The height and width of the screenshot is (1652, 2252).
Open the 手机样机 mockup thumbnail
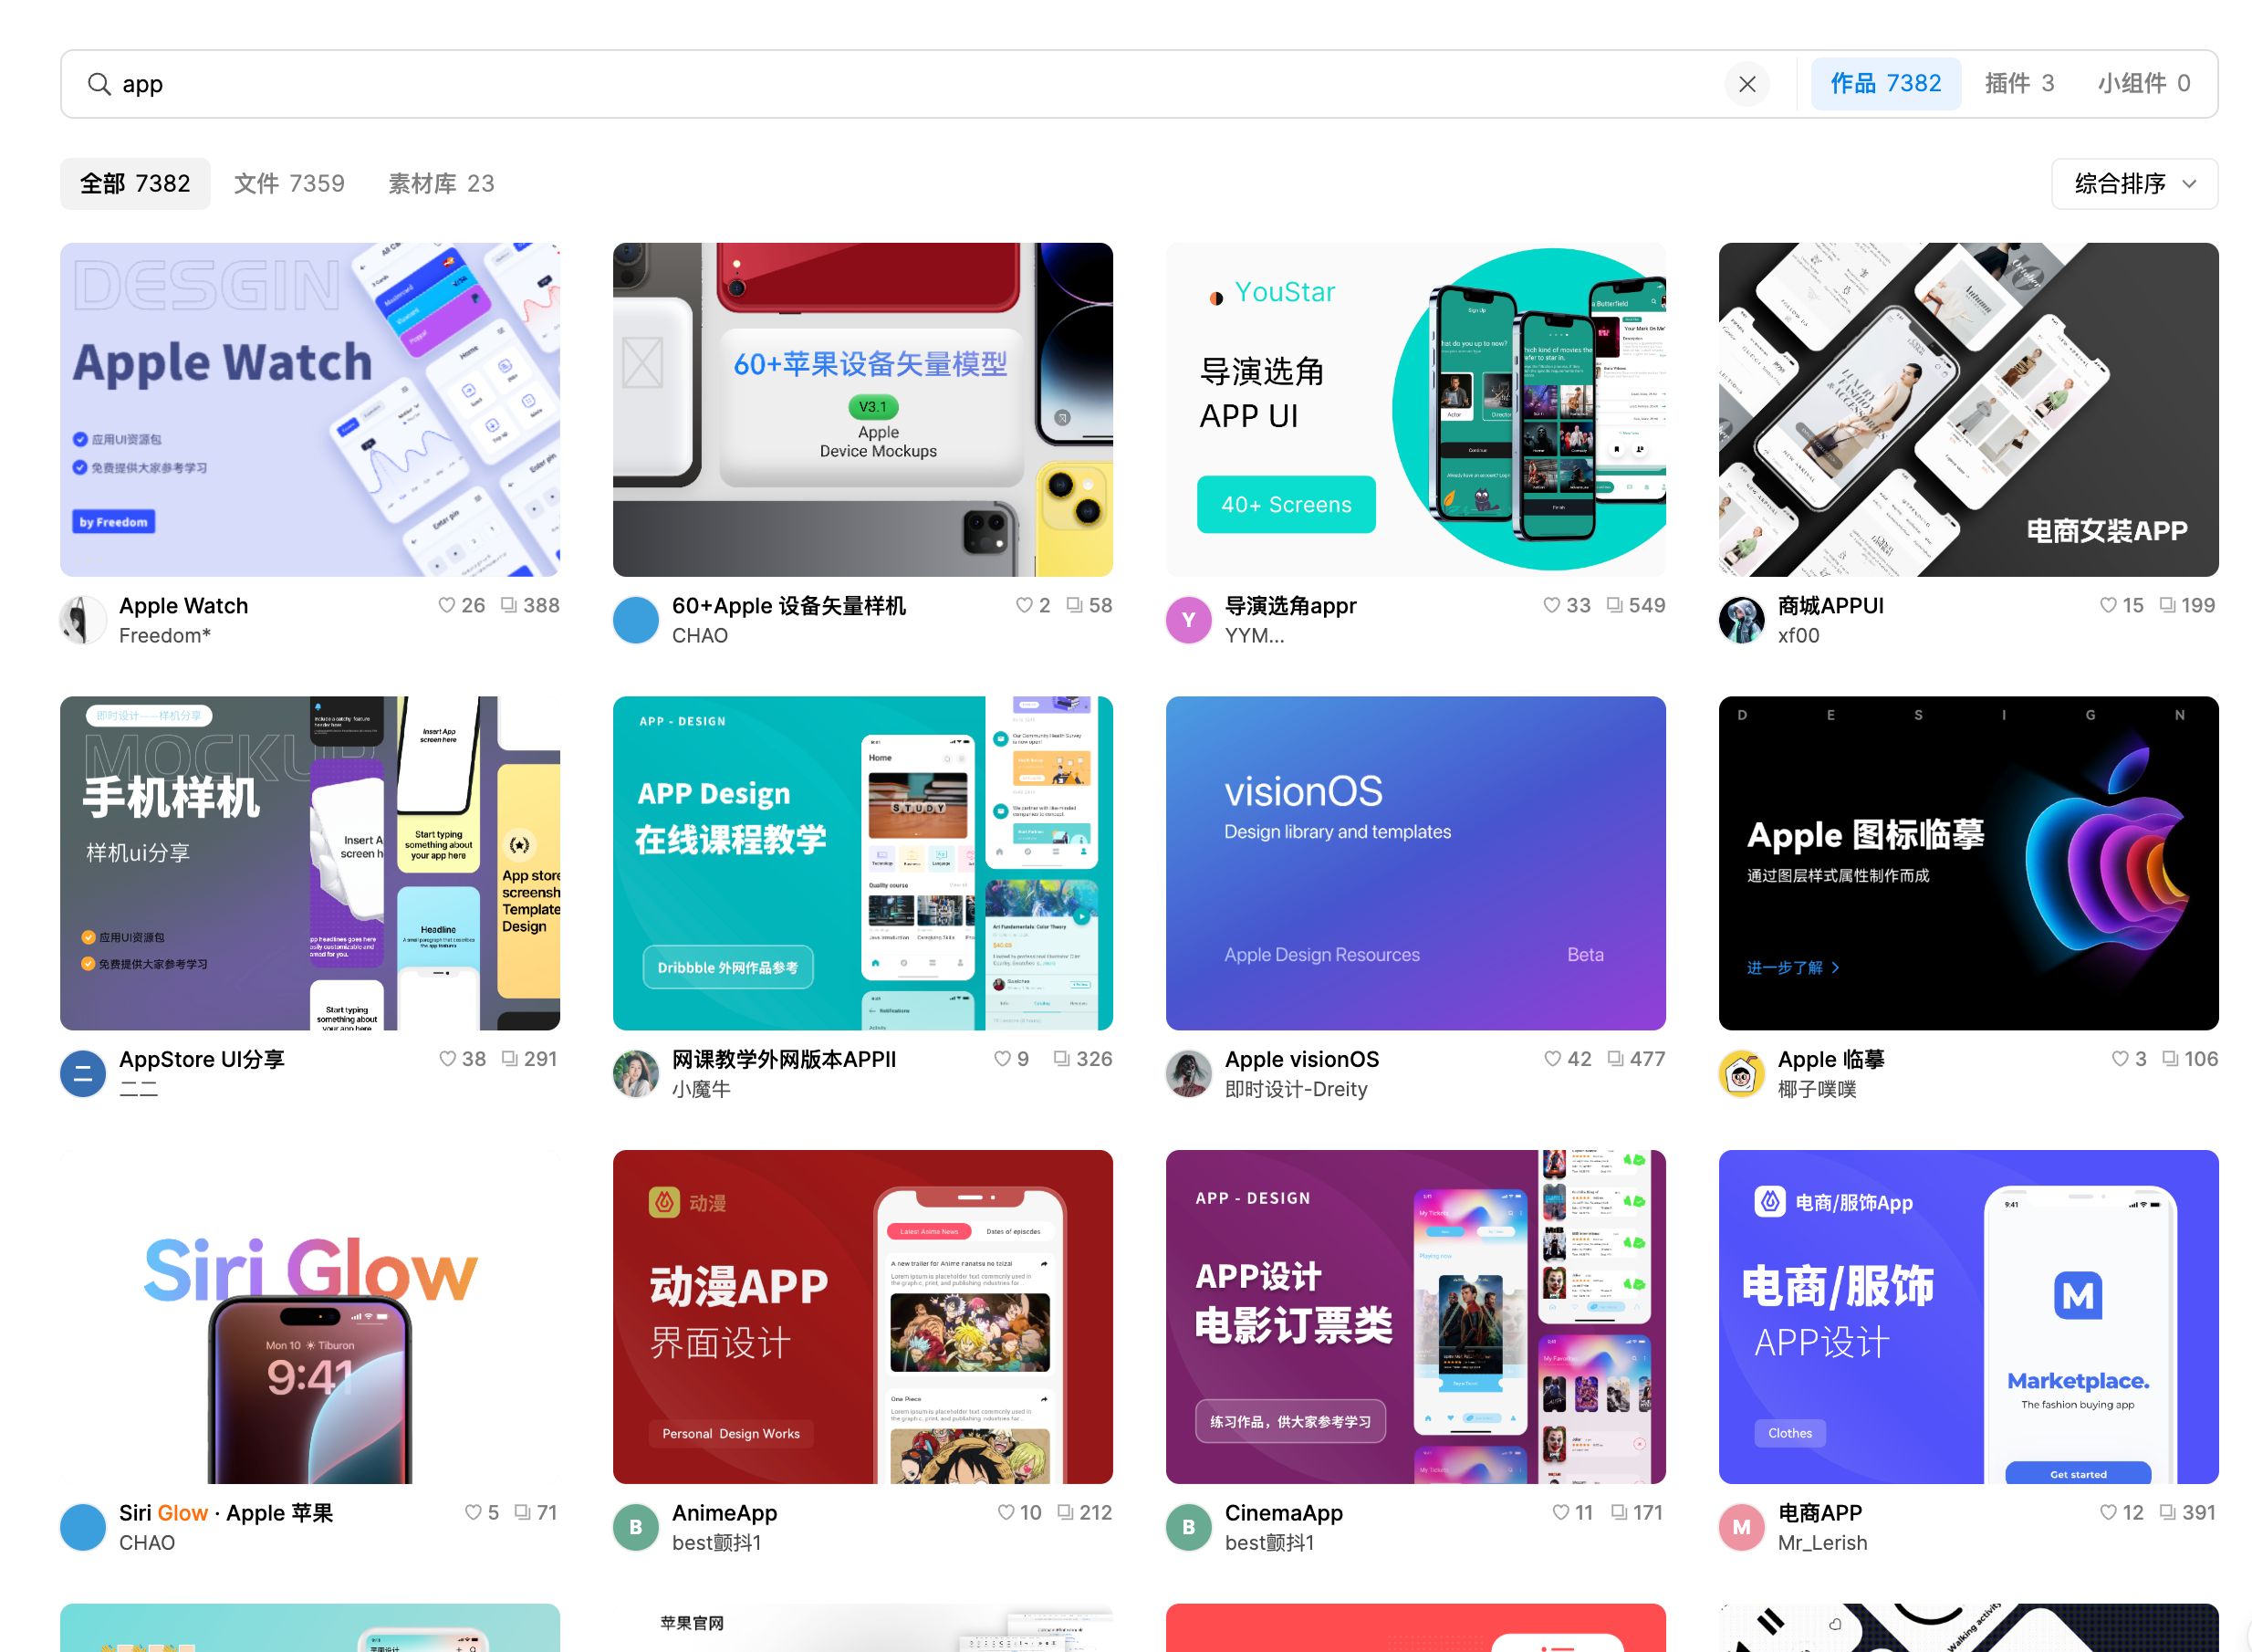coord(310,862)
